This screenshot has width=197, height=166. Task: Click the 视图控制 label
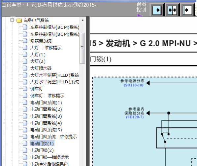point(141,7)
